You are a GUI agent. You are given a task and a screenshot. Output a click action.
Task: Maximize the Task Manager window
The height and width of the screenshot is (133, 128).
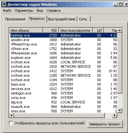click(x=120, y=4)
